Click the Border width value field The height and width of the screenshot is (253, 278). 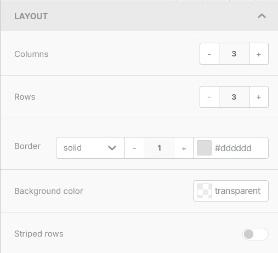click(159, 148)
